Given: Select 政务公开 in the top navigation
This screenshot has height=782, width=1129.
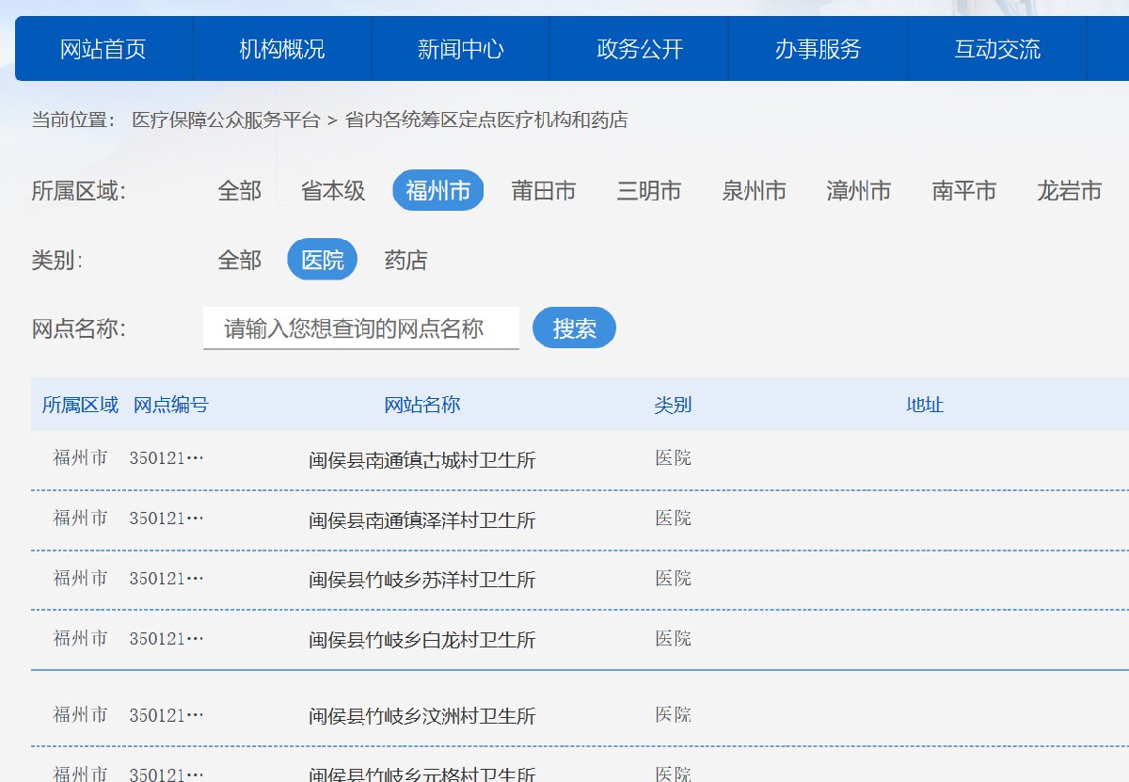Looking at the screenshot, I should tap(640, 49).
